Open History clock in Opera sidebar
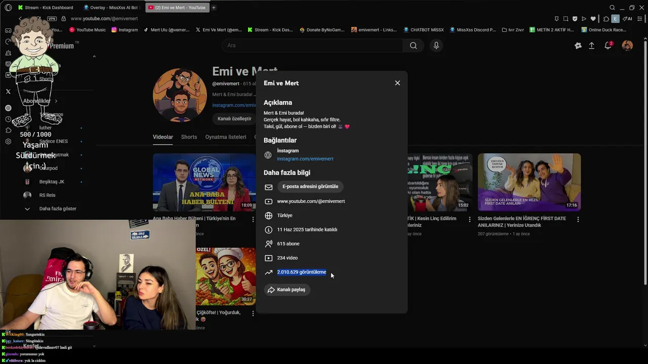This screenshot has height=364, width=648. point(8,119)
